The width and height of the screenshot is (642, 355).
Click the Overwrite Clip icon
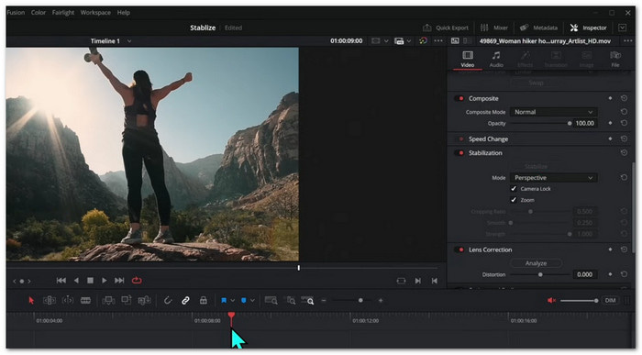coord(127,301)
